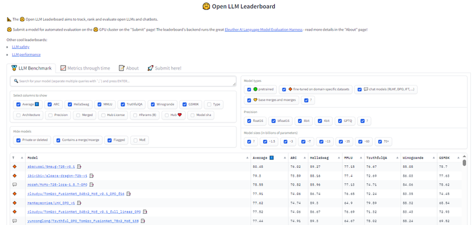The width and height of the screenshot is (472, 225).
Task: Open the Submit here! tab
Action: click(x=165, y=68)
